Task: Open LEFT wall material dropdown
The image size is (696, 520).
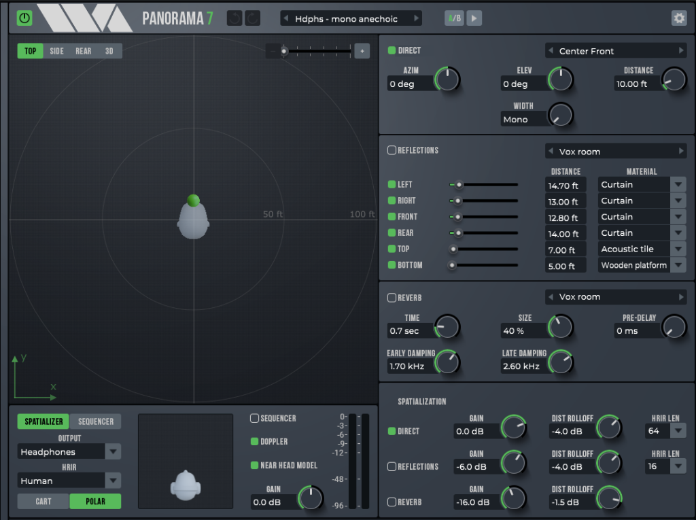Action: coord(642,184)
